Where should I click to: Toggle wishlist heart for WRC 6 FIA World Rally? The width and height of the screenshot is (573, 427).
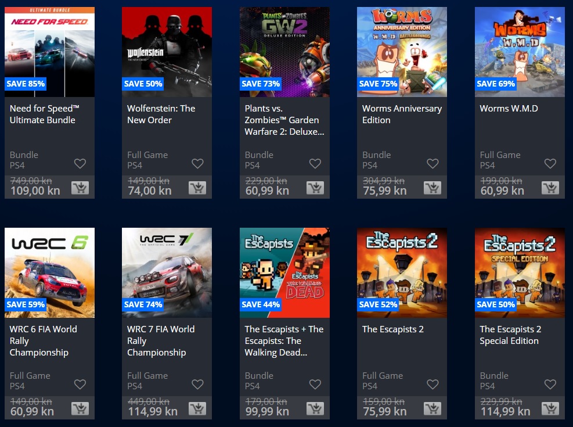[80, 384]
